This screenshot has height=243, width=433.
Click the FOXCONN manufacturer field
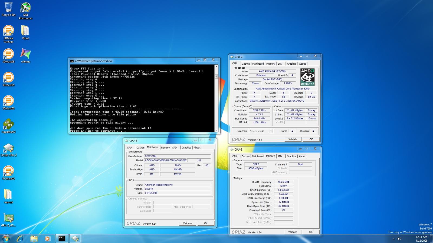coord(177,156)
